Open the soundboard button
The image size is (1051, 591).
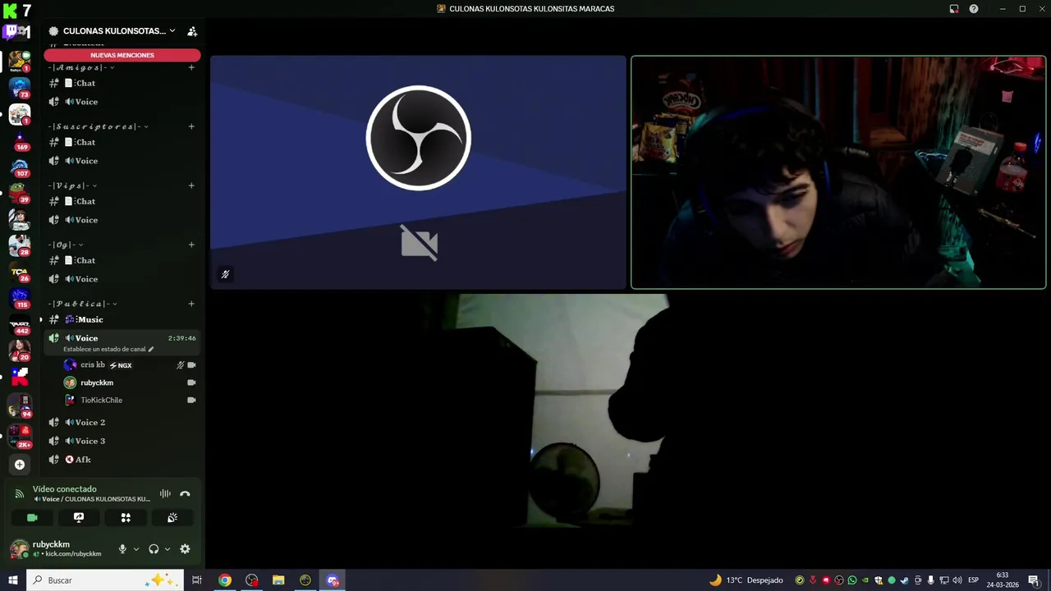click(172, 518)
